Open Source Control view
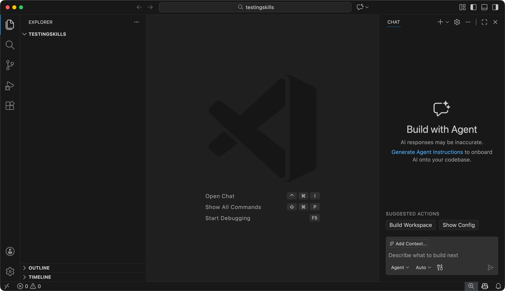Screen dimensions: 505x291 pos(10,65)
